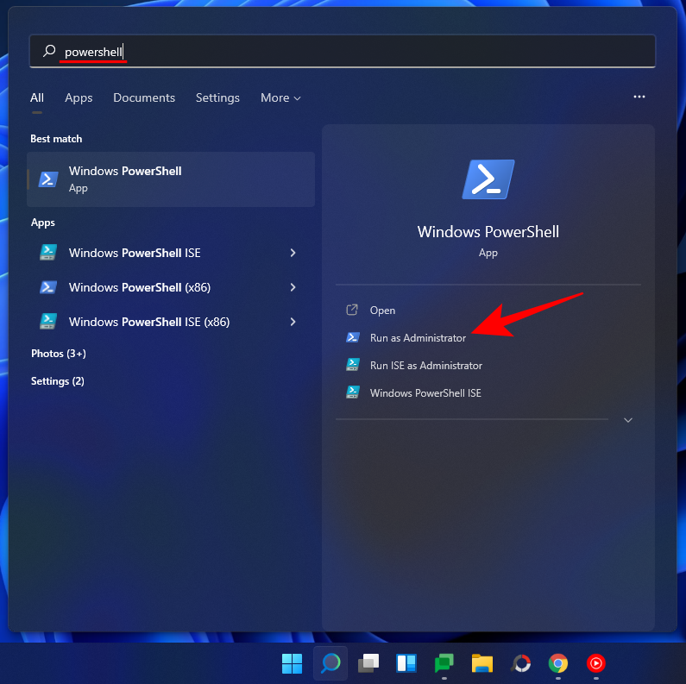This screenshot has width=686, height=684.
Task: Switch to the Settings tab
Action: (x=217, y=97)
